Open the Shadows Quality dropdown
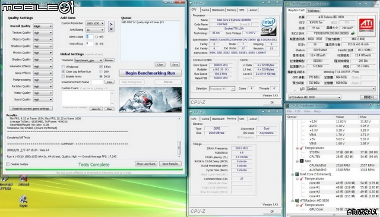 point(43,46)
